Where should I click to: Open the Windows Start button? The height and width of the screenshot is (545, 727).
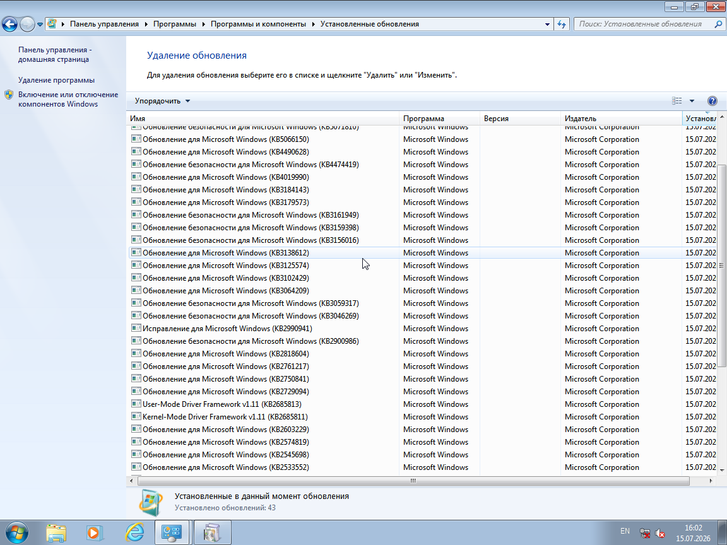[17, 532]
